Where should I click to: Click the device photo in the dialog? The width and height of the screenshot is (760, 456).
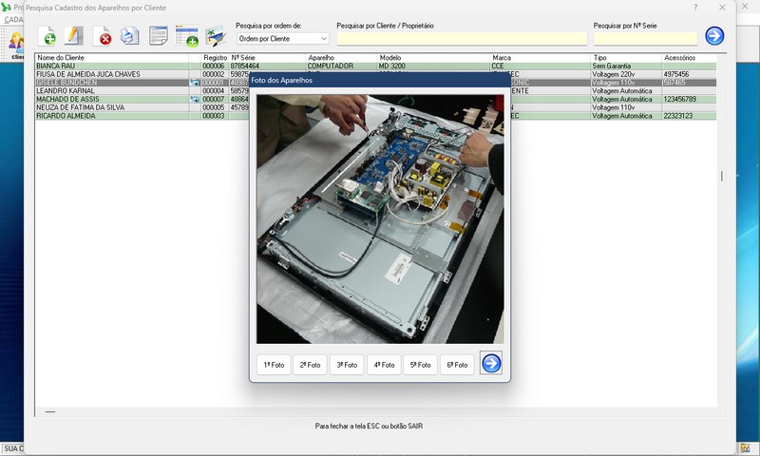[380, 219]
